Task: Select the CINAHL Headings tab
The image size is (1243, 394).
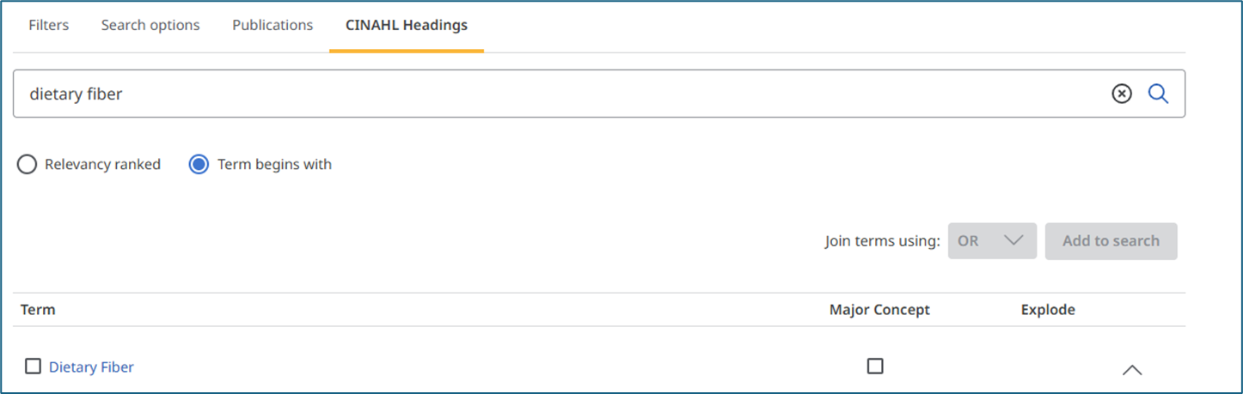Action: (407, 25)
